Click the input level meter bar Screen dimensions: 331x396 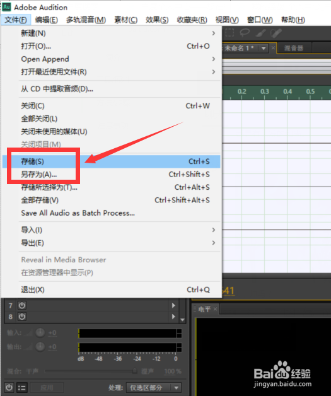pos(130,334)
